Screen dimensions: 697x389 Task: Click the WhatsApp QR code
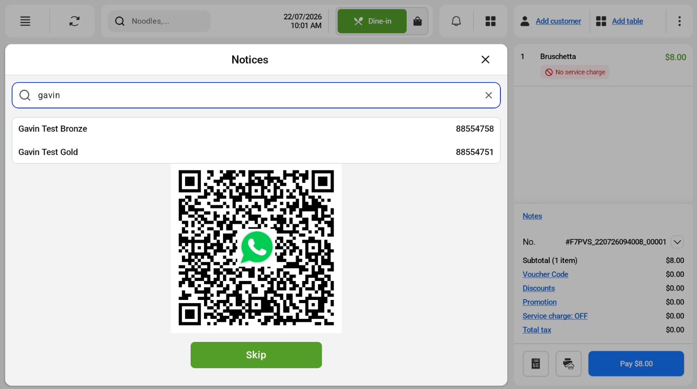pos(256,248)
